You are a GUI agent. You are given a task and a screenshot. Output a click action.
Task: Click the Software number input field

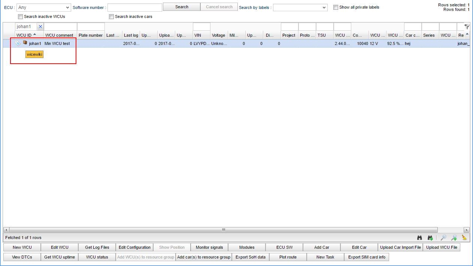134,7
